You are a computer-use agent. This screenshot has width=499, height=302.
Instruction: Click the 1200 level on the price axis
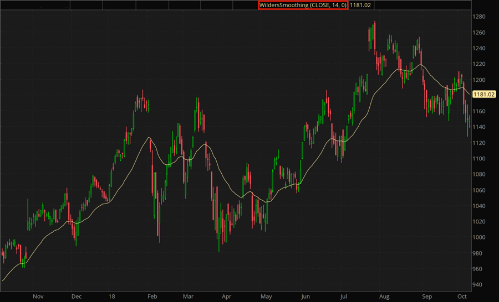479,80
